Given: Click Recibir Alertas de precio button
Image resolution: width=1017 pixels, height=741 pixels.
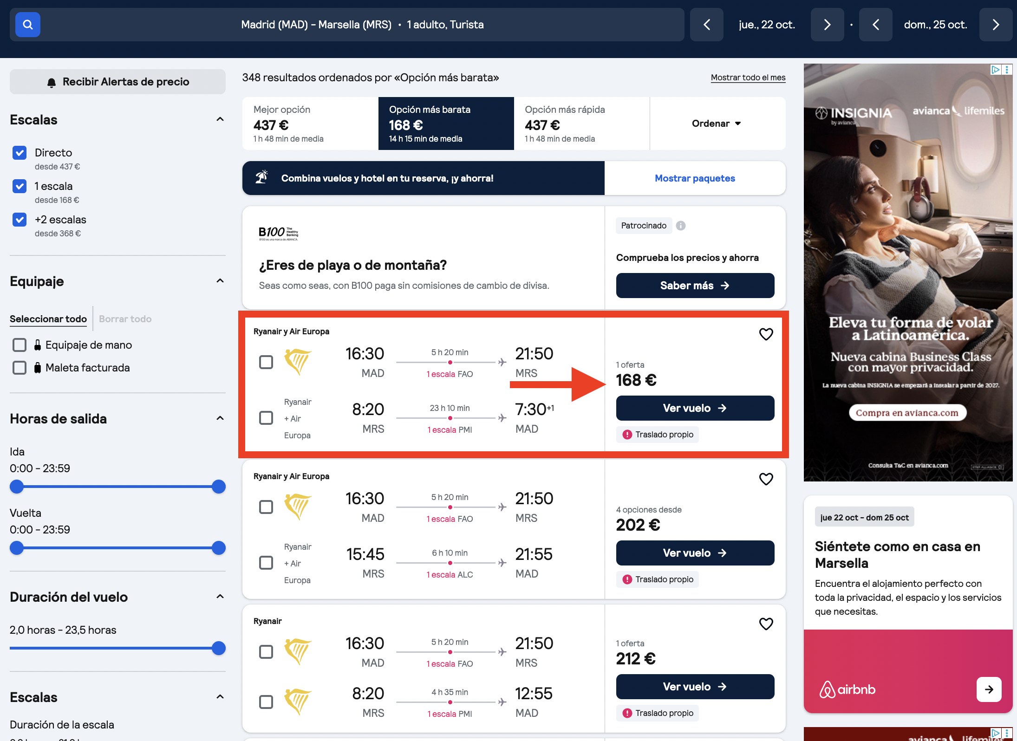Looking at the screenshot, I should coord(117,82).
